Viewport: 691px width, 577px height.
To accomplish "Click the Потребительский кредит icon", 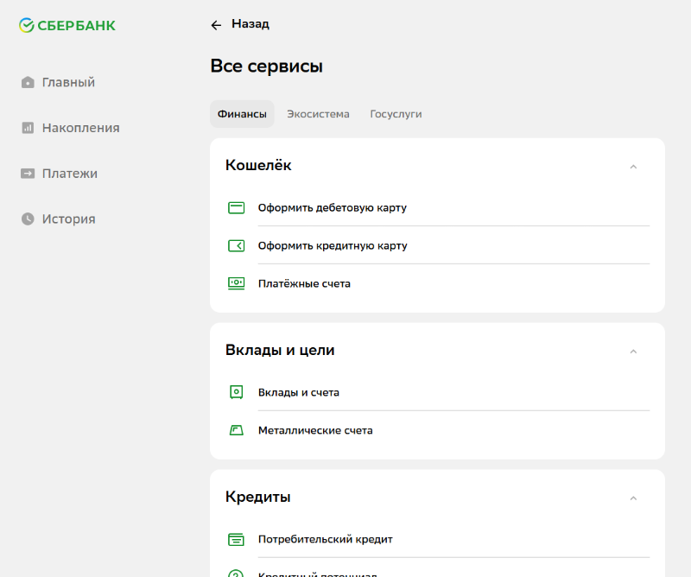I will coord(236,540).
